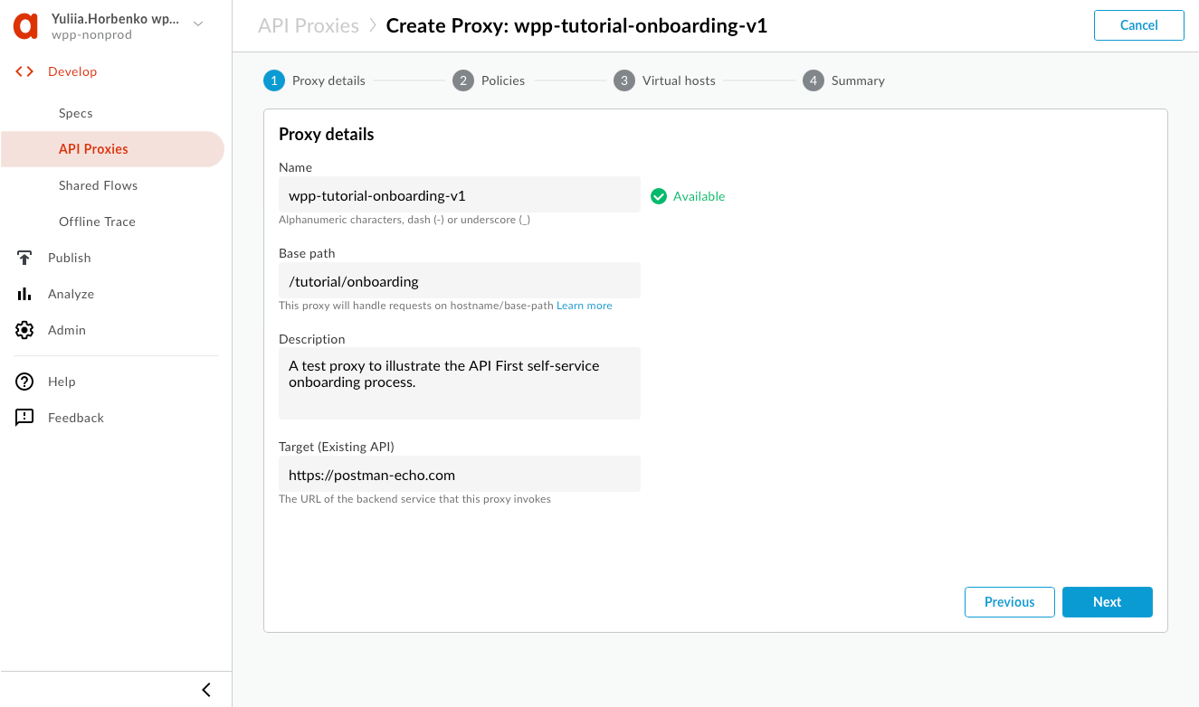Click the Feedback speech bubble icon

click(25, 418)
